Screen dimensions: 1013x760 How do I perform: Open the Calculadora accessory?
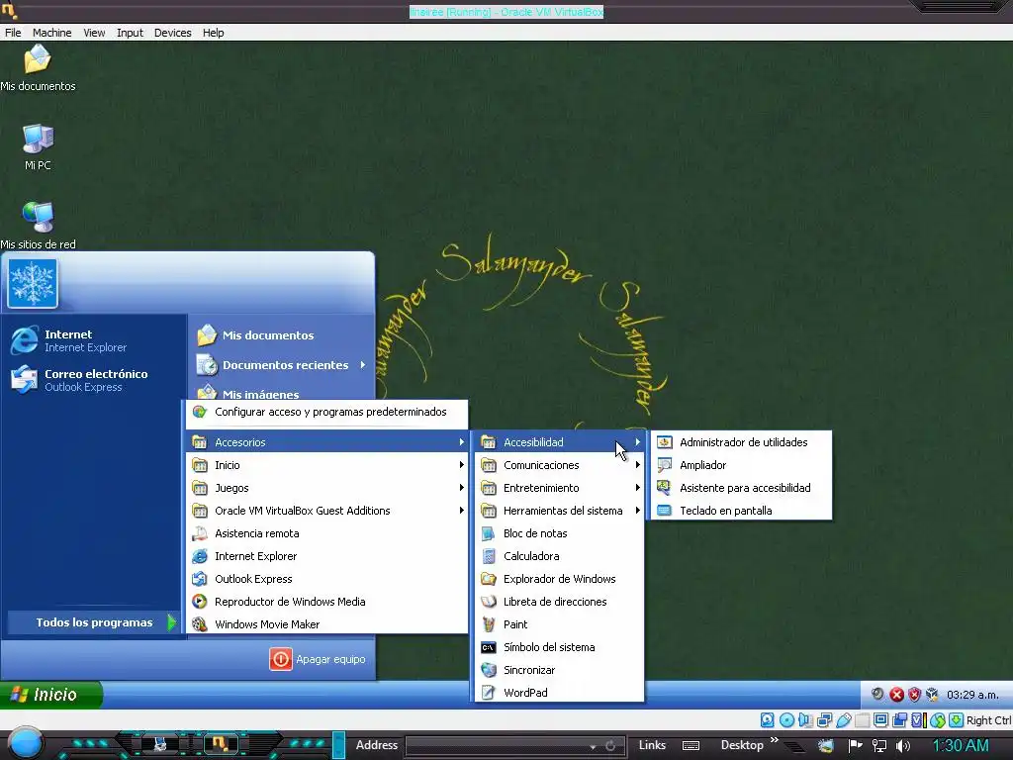click(x=560, y=556)
